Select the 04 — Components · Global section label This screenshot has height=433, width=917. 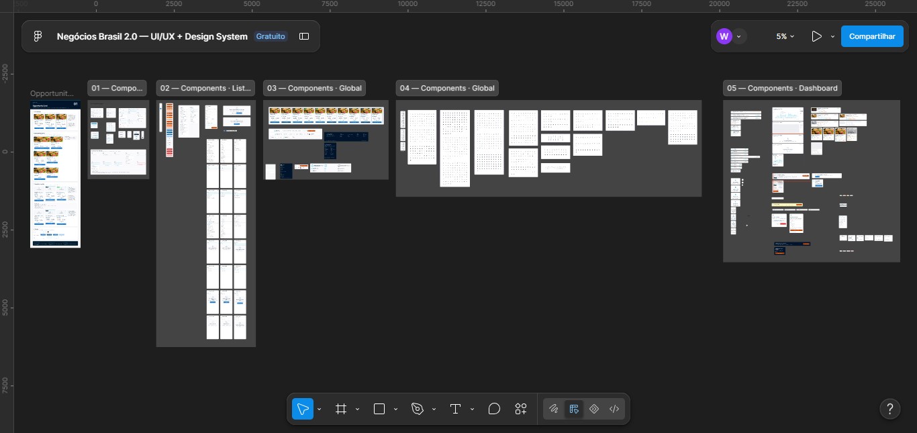(447, 88)
